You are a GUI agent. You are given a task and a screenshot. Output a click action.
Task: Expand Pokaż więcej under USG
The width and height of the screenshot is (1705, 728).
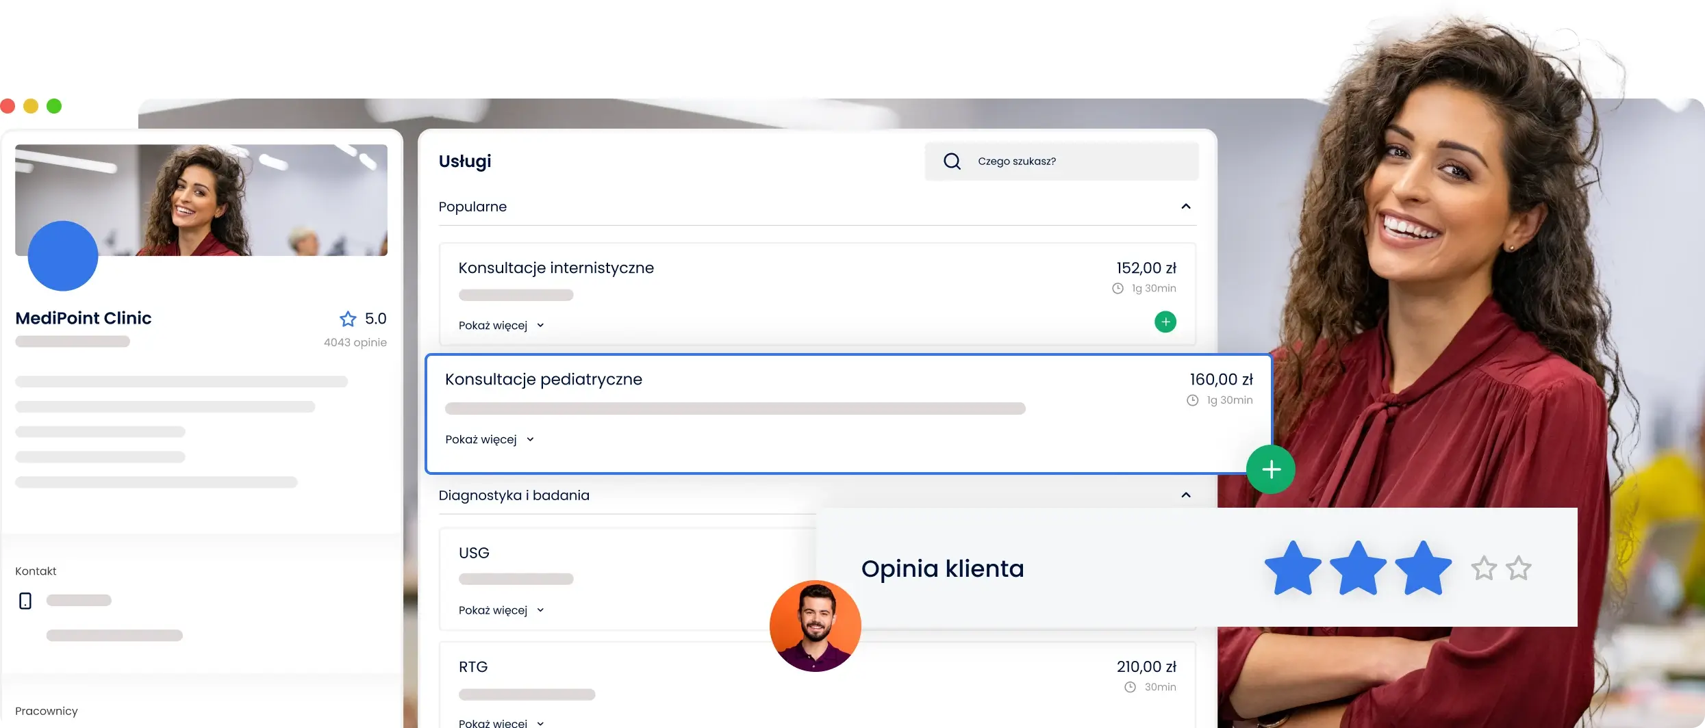(x=501, y=610)
